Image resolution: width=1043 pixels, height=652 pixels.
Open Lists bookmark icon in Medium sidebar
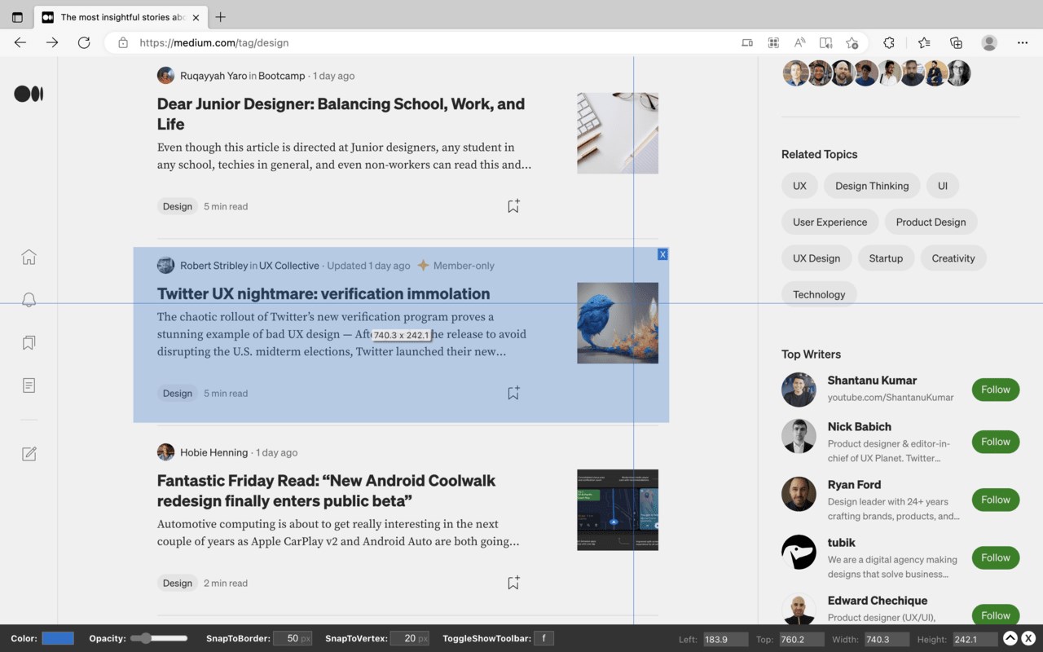click(x=29, y=342)
